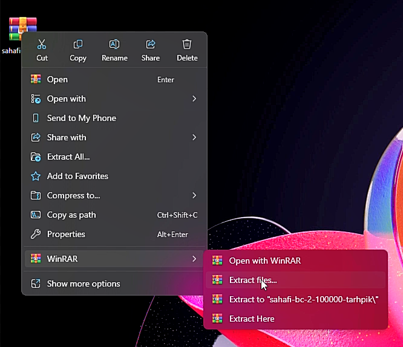Expand the WinRAR submenu chevron

point(194,259)
